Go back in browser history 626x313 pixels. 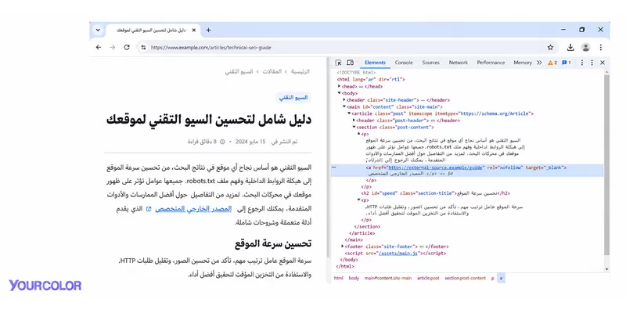[x=99, y=48]
